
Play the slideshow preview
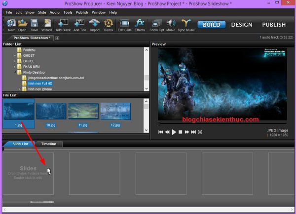[174, 132]
